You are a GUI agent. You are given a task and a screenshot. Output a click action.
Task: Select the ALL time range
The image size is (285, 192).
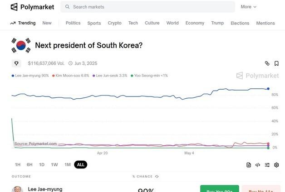click(80, 165)
